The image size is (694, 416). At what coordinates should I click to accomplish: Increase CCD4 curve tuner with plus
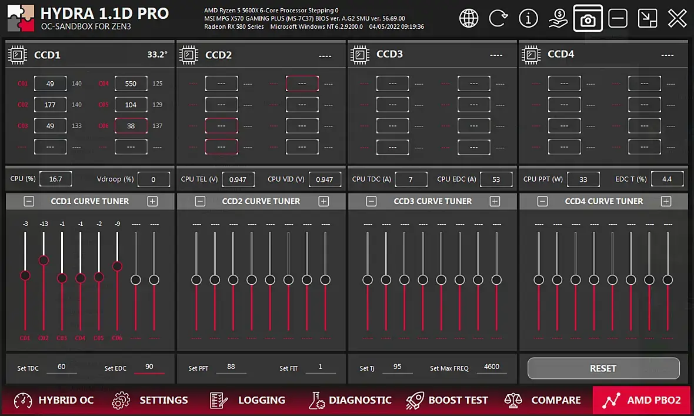tap(666, 202)
